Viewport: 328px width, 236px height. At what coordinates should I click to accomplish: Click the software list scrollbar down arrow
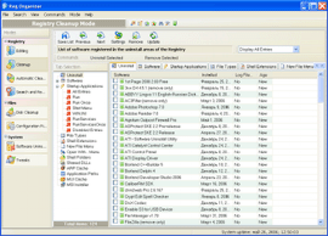[x=321, y=222]
